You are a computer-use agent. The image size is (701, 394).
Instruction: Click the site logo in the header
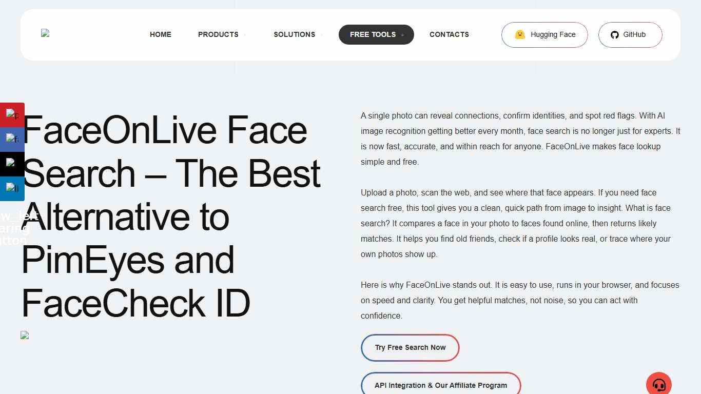tap(45, 33)
